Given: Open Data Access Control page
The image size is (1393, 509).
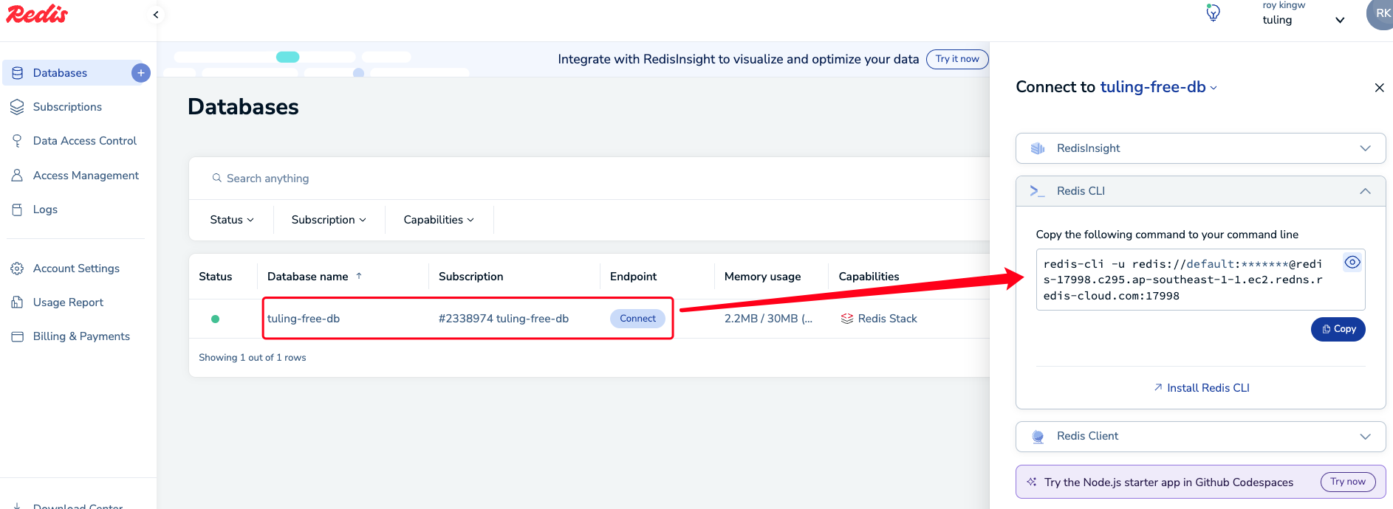Looking at the screenshot, I should click(85, 141).
